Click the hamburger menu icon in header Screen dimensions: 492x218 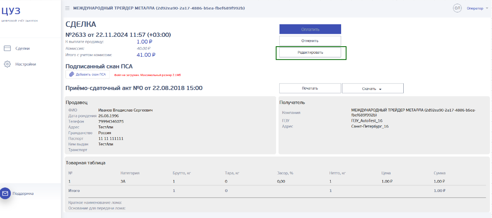(x=67, y=8)
